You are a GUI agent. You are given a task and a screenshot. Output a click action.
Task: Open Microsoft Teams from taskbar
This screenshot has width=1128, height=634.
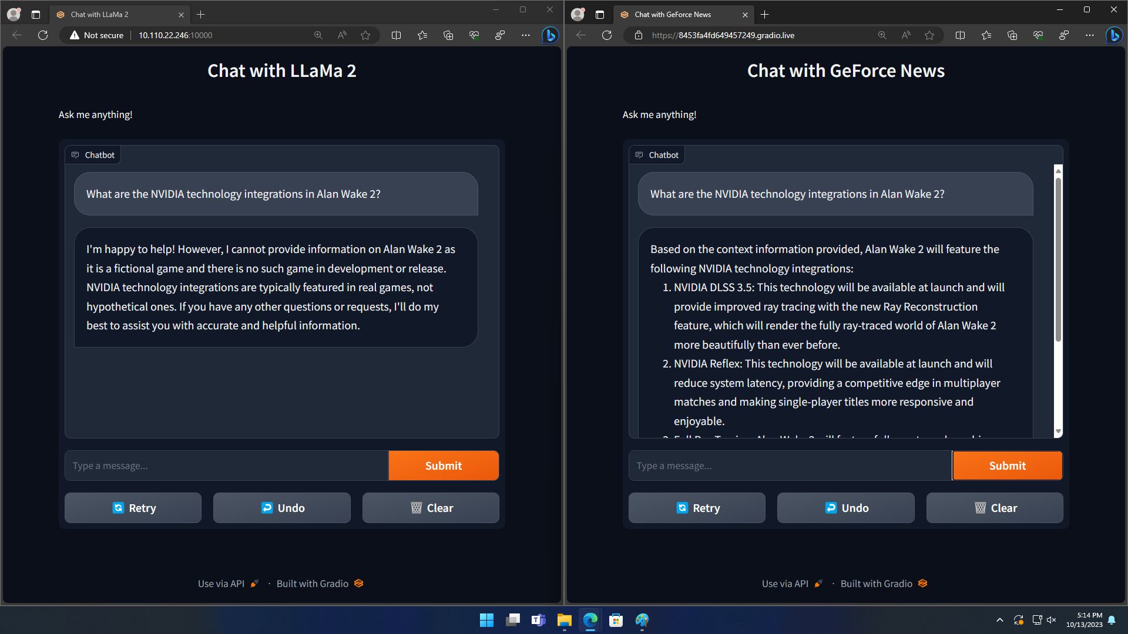click(538, 620)
